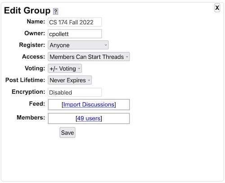Select the Register: label text
Image resolution: width=225 pixels, height=183 pixels.
coord(32,45)
